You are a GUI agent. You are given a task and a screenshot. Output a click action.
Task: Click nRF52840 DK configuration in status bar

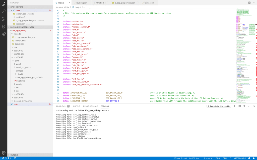[240, 158]
